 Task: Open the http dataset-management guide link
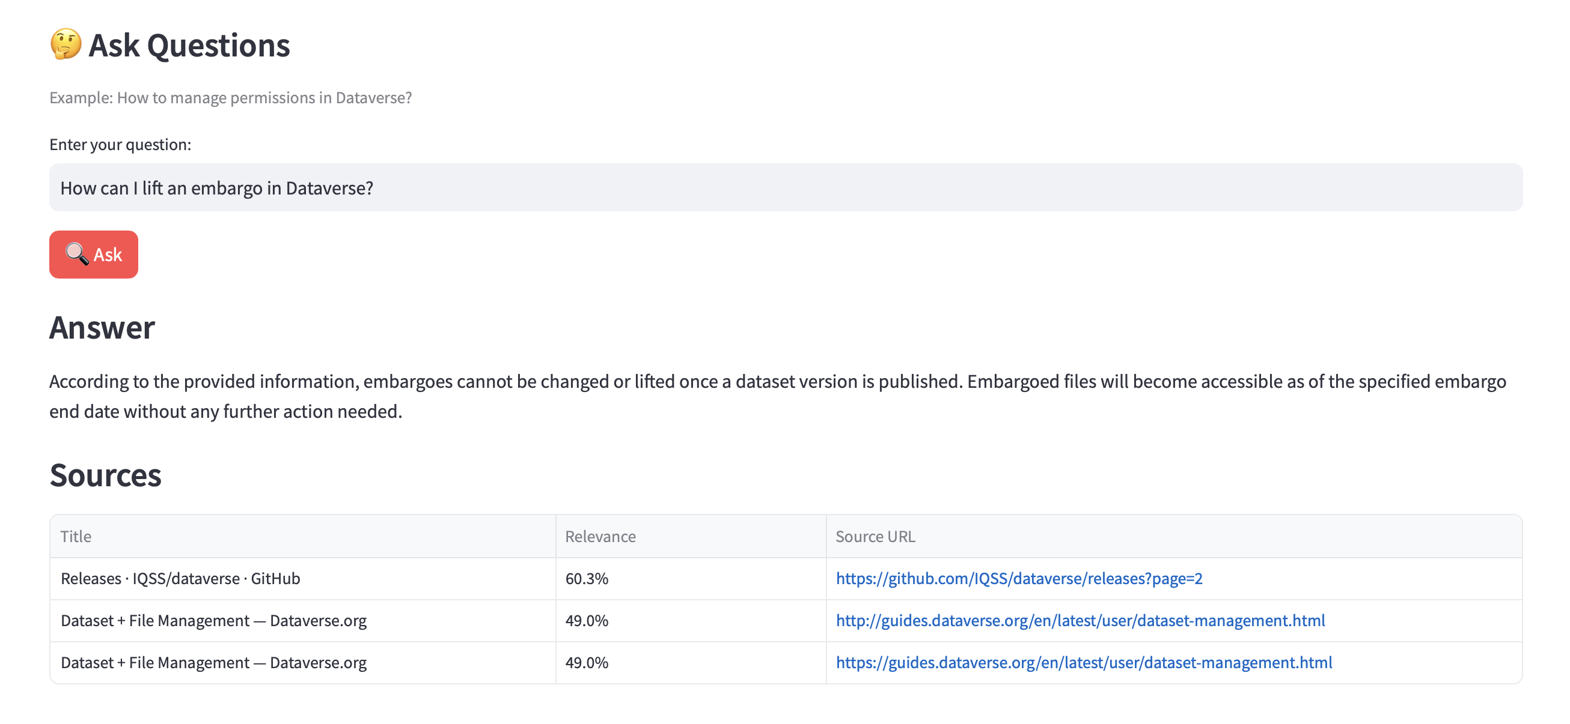tap(1080, 621)
